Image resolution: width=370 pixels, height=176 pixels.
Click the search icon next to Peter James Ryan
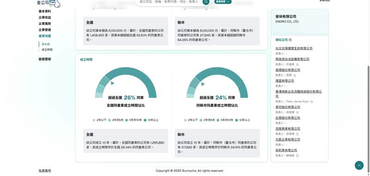tap(311, 101)
